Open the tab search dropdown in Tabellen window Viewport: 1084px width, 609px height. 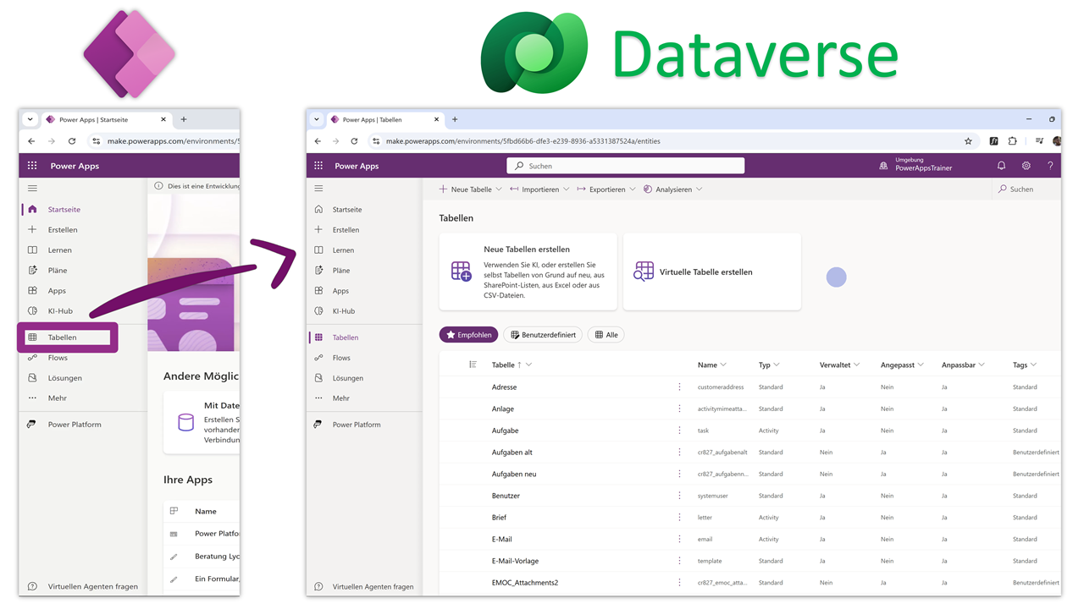click(x=317, y=119)
